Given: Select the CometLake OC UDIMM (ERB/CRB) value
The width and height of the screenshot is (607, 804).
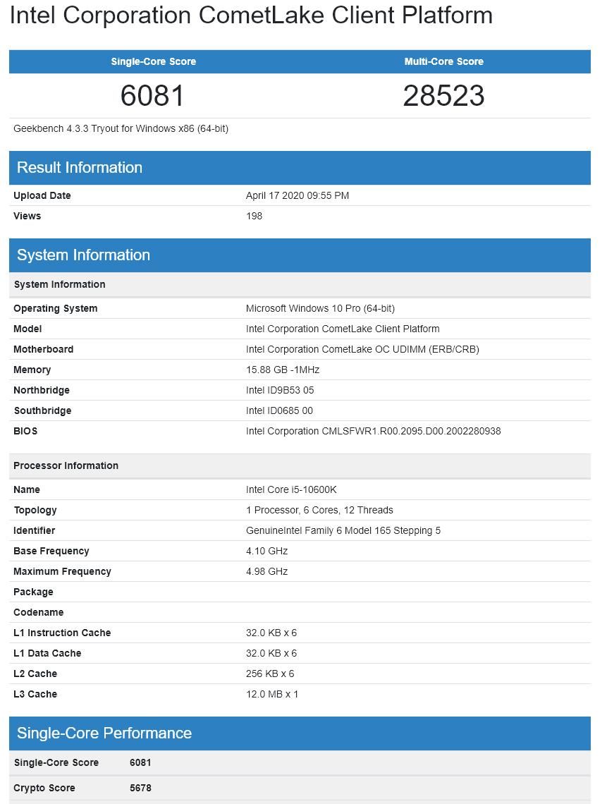Looking at the screenshot, I should (362, 349).
